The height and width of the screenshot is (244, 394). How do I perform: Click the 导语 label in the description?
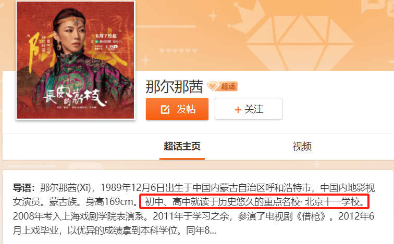[24, 188]
